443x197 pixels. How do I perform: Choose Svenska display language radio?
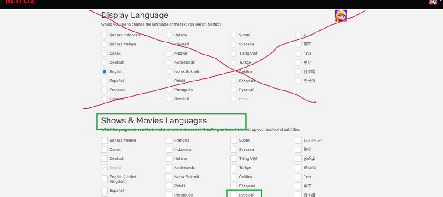[x=233, y=44]
